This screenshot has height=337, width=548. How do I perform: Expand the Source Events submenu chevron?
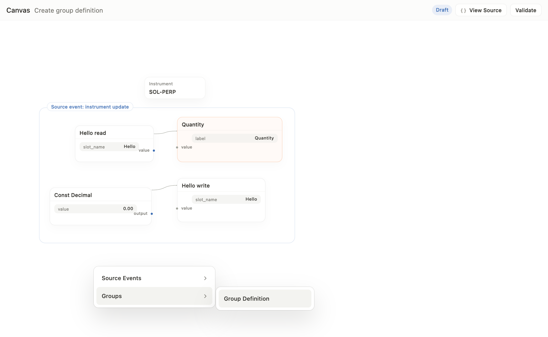205,278
